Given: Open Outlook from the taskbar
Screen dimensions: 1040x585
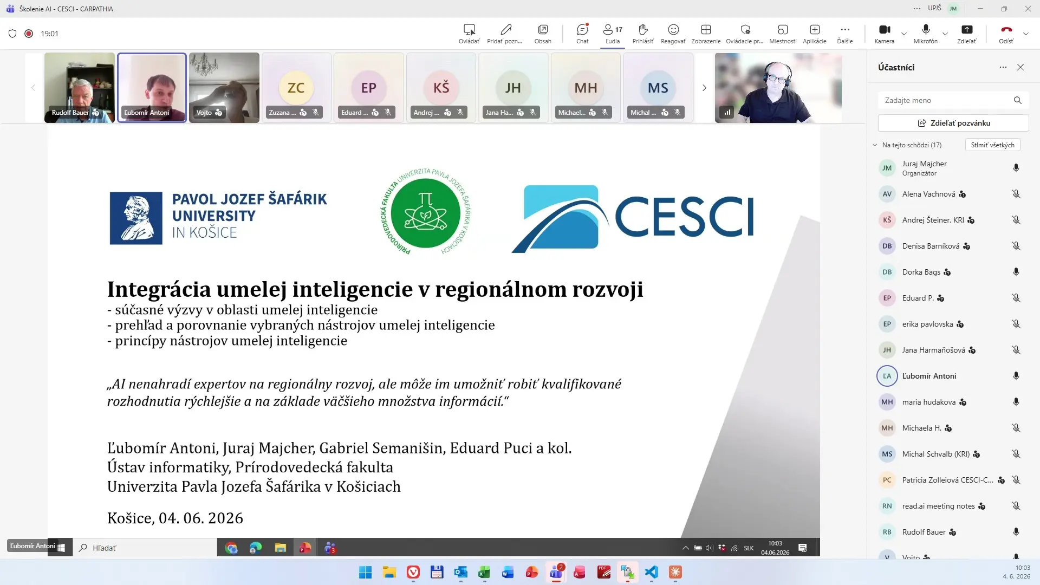Looking at the screenshot, I should tap(460, 572).
